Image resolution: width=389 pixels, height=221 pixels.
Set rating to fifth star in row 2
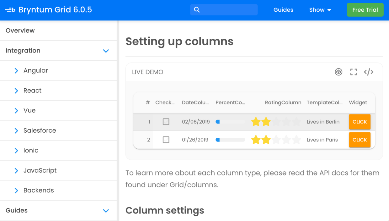296,140
